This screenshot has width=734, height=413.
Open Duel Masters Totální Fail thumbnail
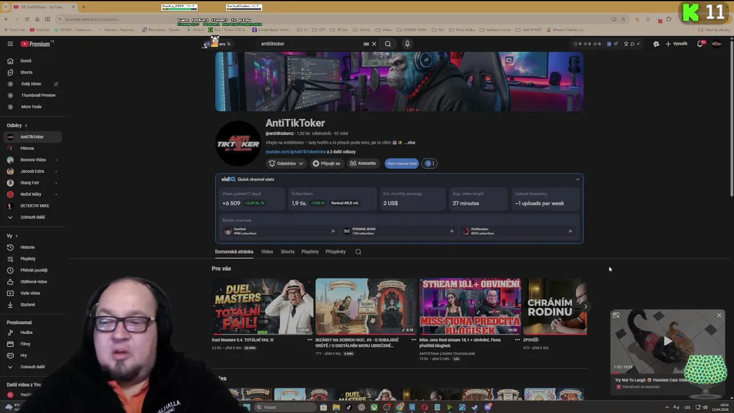click(x=263, y=306)
